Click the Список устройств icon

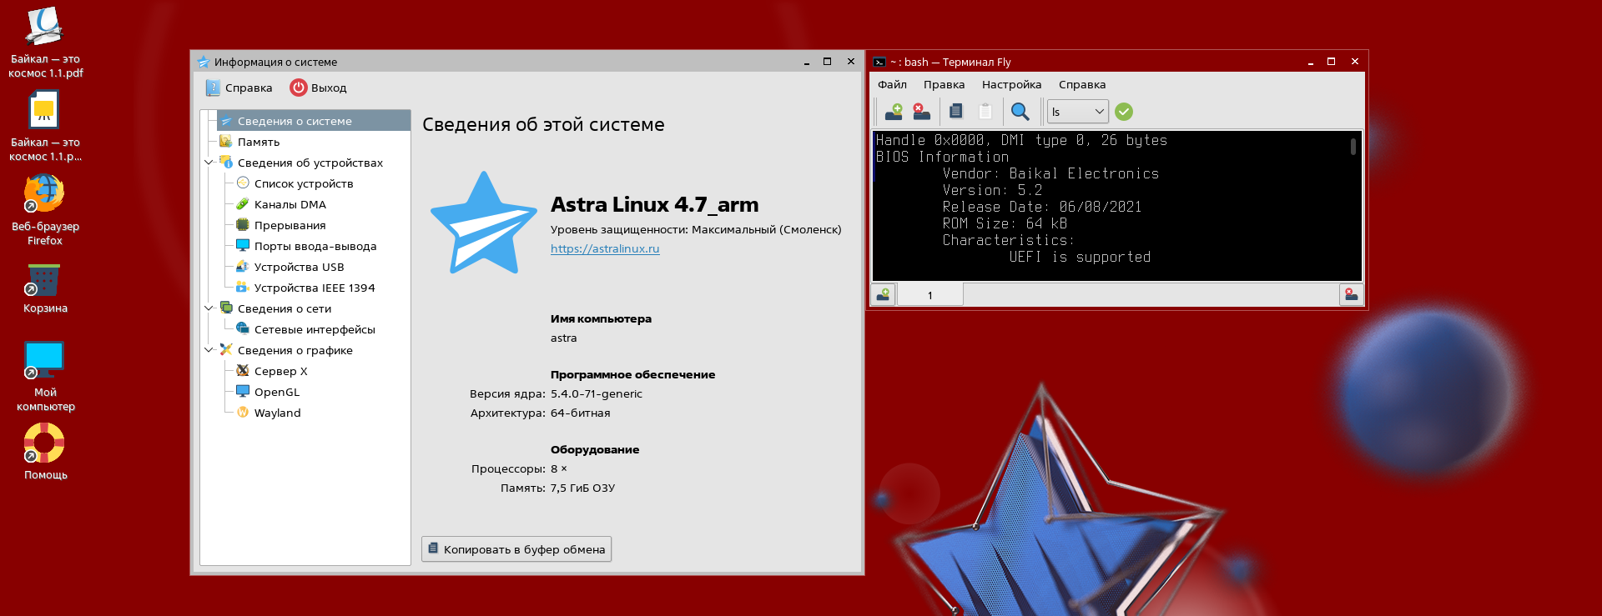tap(243, 183)
